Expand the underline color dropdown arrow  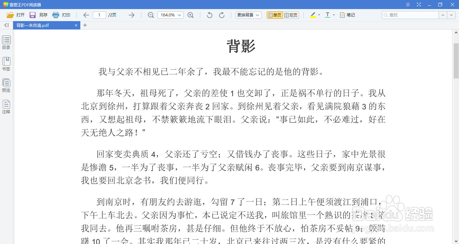coord(334,15)
